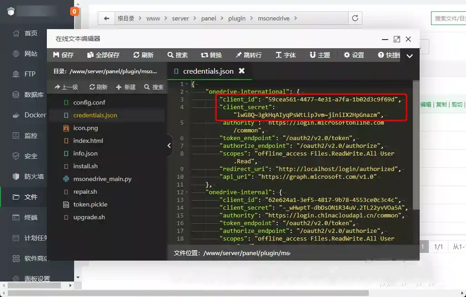Collapse the file tree panel arrow
466x297 pixels.
[x=169, y=146]
